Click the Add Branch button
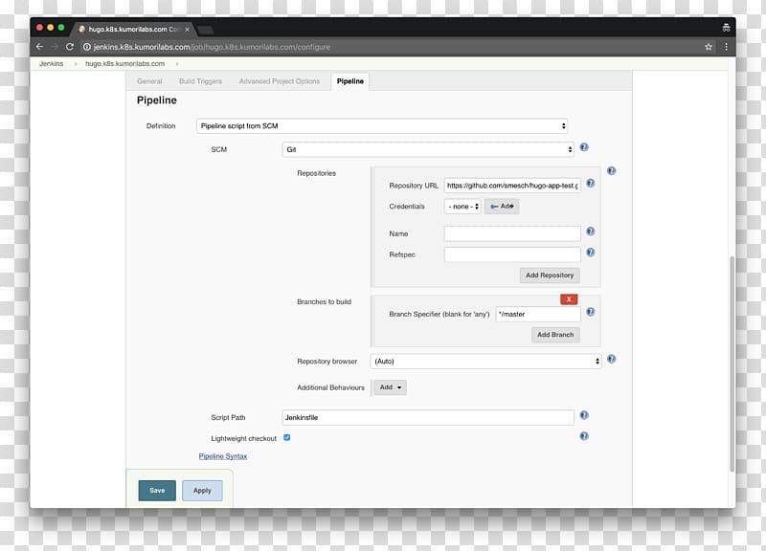This screenshot has height=551, width=766. pyautogui.click(x=555, y=335)
